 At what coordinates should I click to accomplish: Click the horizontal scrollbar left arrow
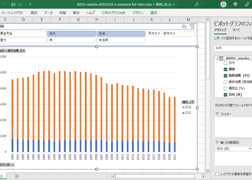tap(113, 176)
